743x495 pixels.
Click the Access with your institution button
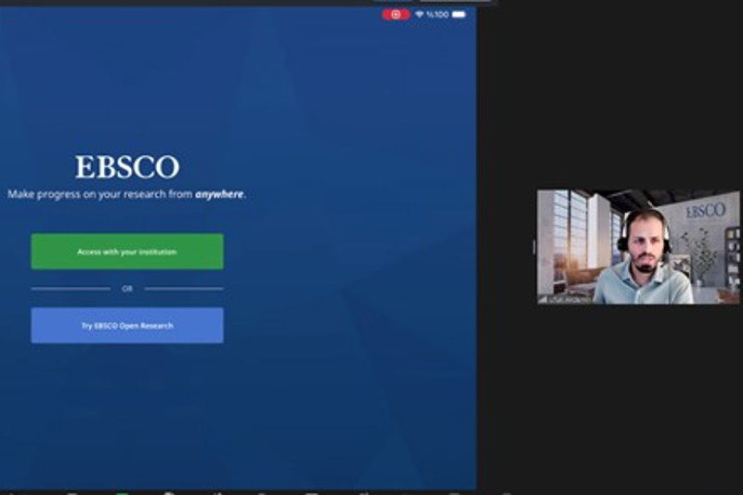click(127, 252)
